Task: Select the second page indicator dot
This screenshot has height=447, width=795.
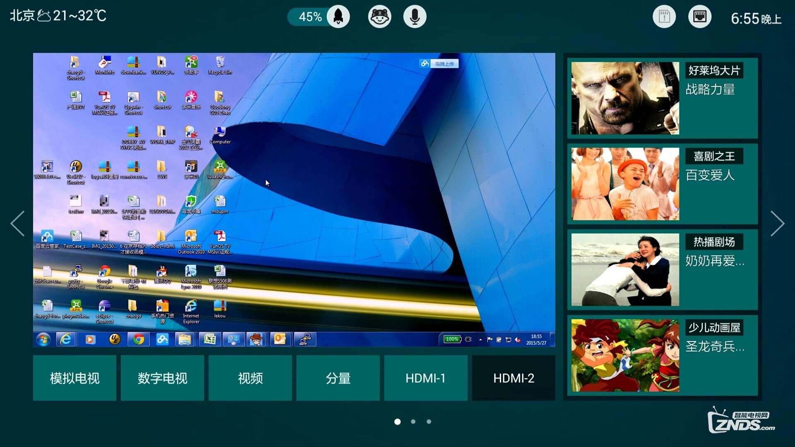Action: click(x=413, y=422)
